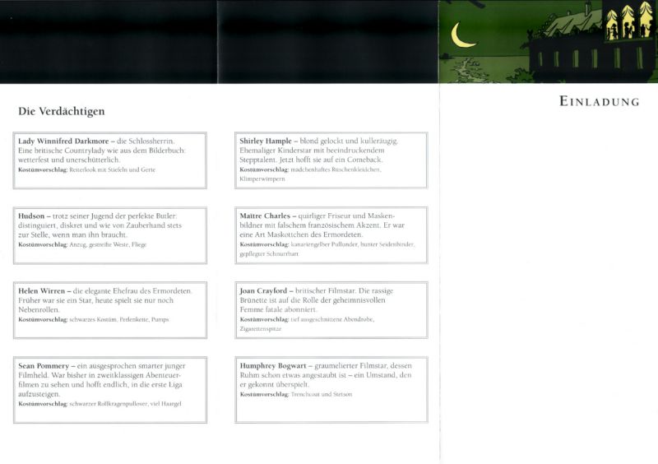Image resolution: width=658 pixels, height=464 pixels.
Task: Select the name "Maître Charles"
Action: pyautogui.click(x=265, y=216)
